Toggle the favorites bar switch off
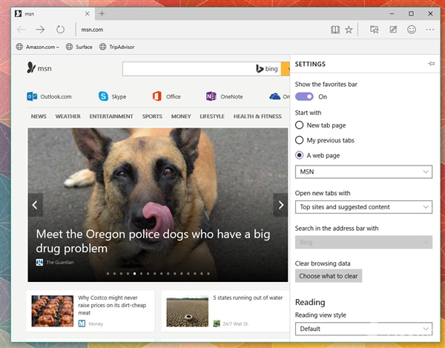Screen dimensions: 445x348 pyautogui.click(x=304, y=96)
